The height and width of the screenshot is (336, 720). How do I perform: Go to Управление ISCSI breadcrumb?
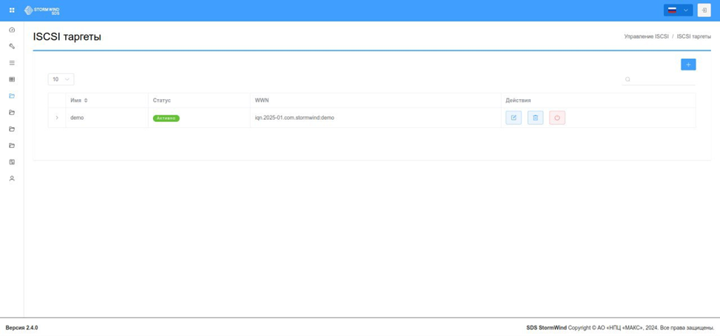pyautogui.click(x=646, y=36)
